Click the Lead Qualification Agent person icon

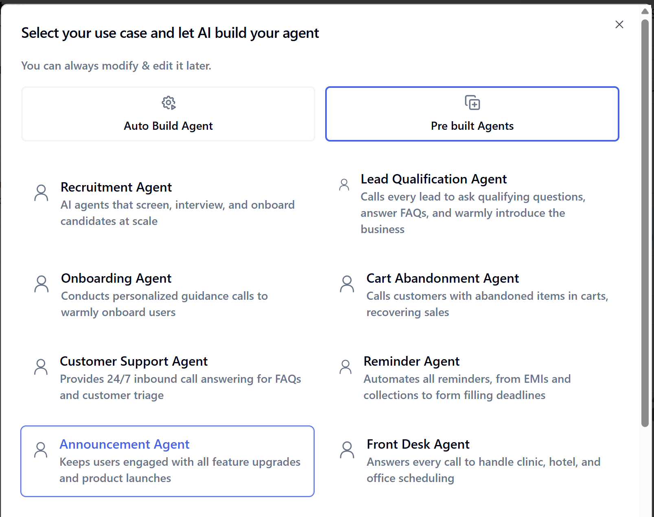tap(344, 184)
